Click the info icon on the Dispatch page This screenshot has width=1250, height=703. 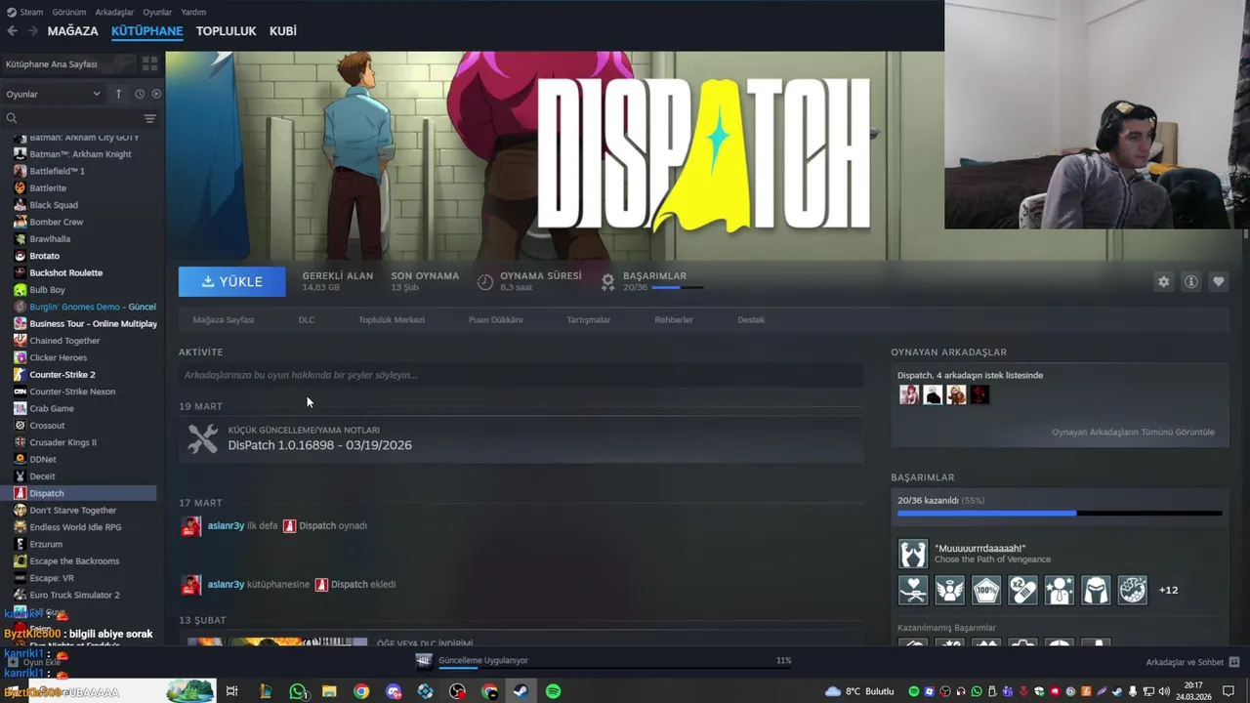pyautogui.click(x=1190, y=281)
